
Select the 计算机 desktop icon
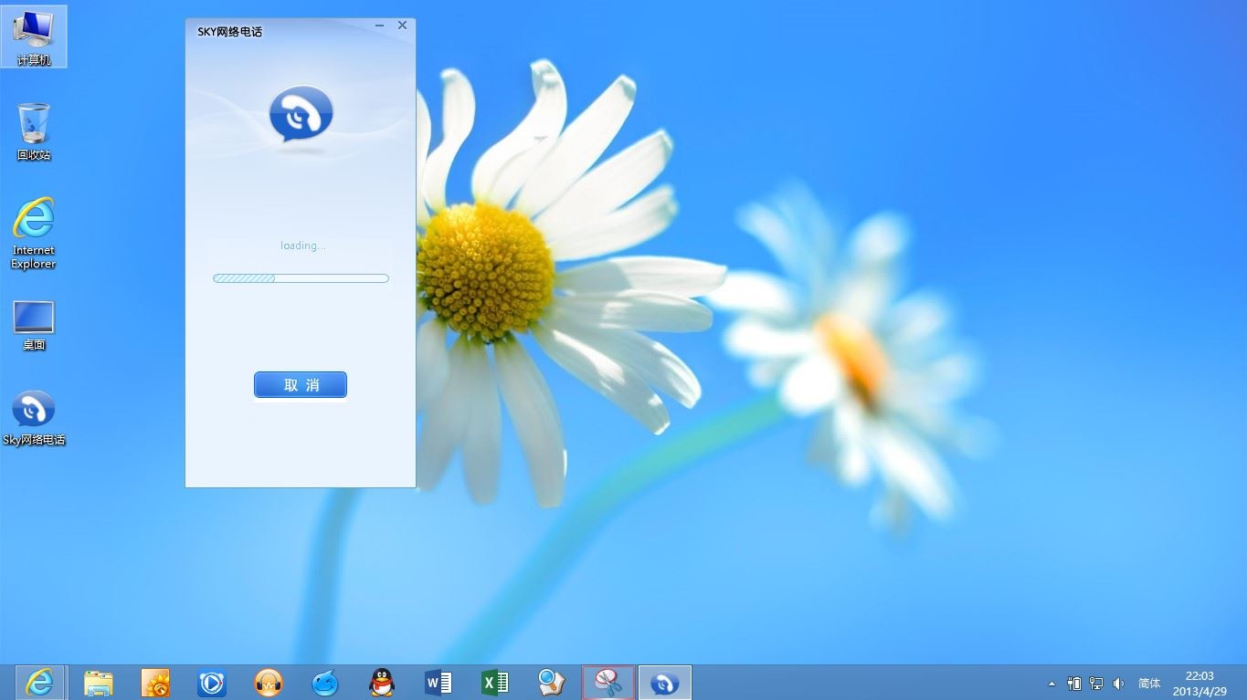tap(34, 36)
